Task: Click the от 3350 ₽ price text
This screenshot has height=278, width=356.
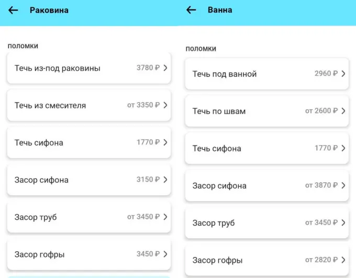Action: click(143, 105)
